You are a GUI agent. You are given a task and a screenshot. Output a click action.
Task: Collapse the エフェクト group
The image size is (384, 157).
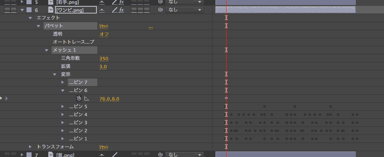[30, 18]
